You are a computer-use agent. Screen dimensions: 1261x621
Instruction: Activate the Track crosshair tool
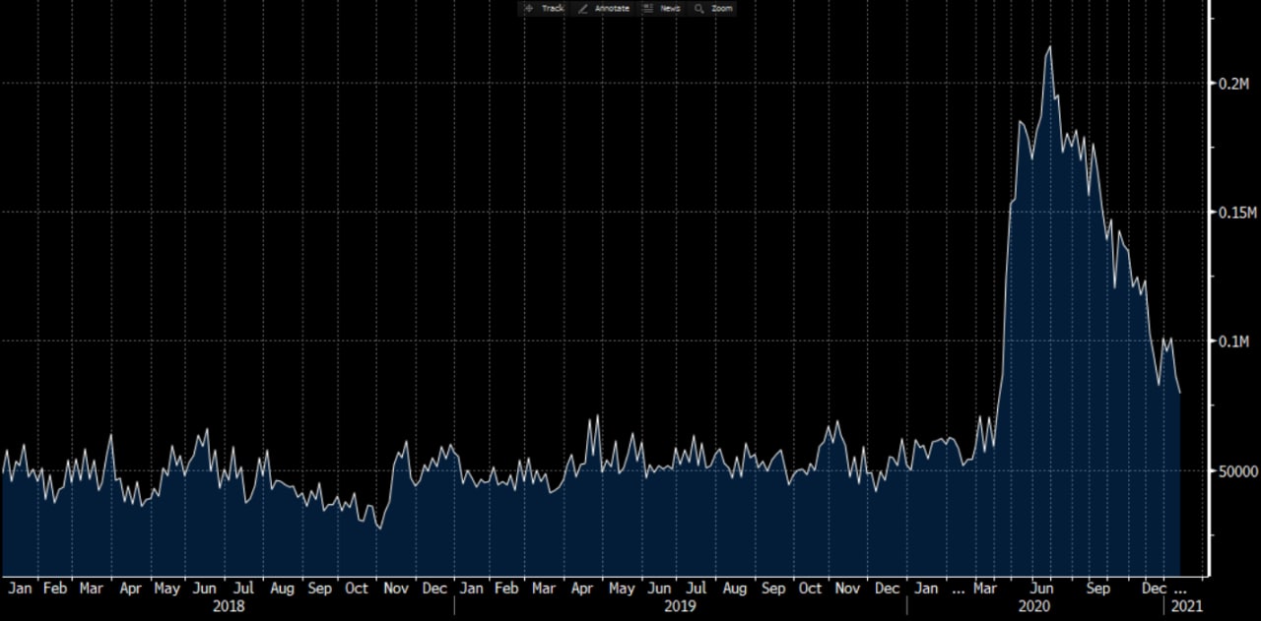point(545,8)
